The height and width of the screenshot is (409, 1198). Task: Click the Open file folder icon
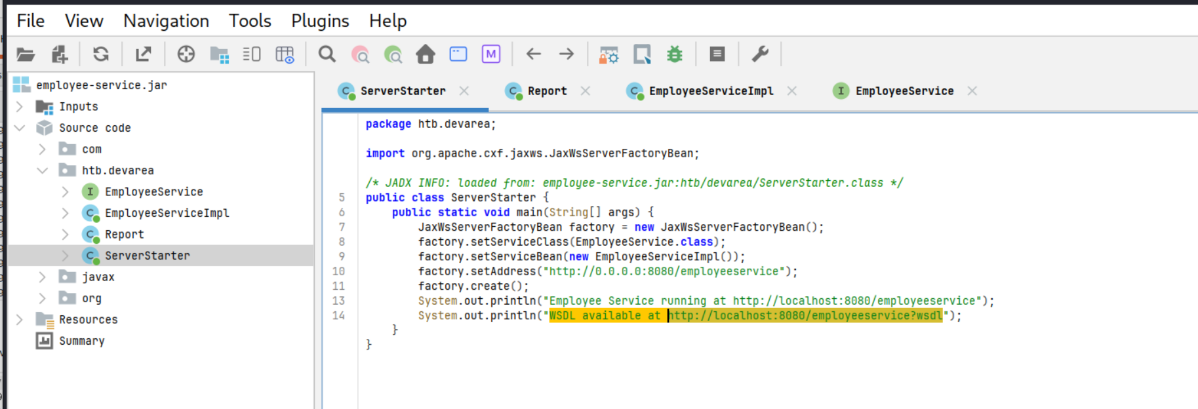[x=26, y=54]
